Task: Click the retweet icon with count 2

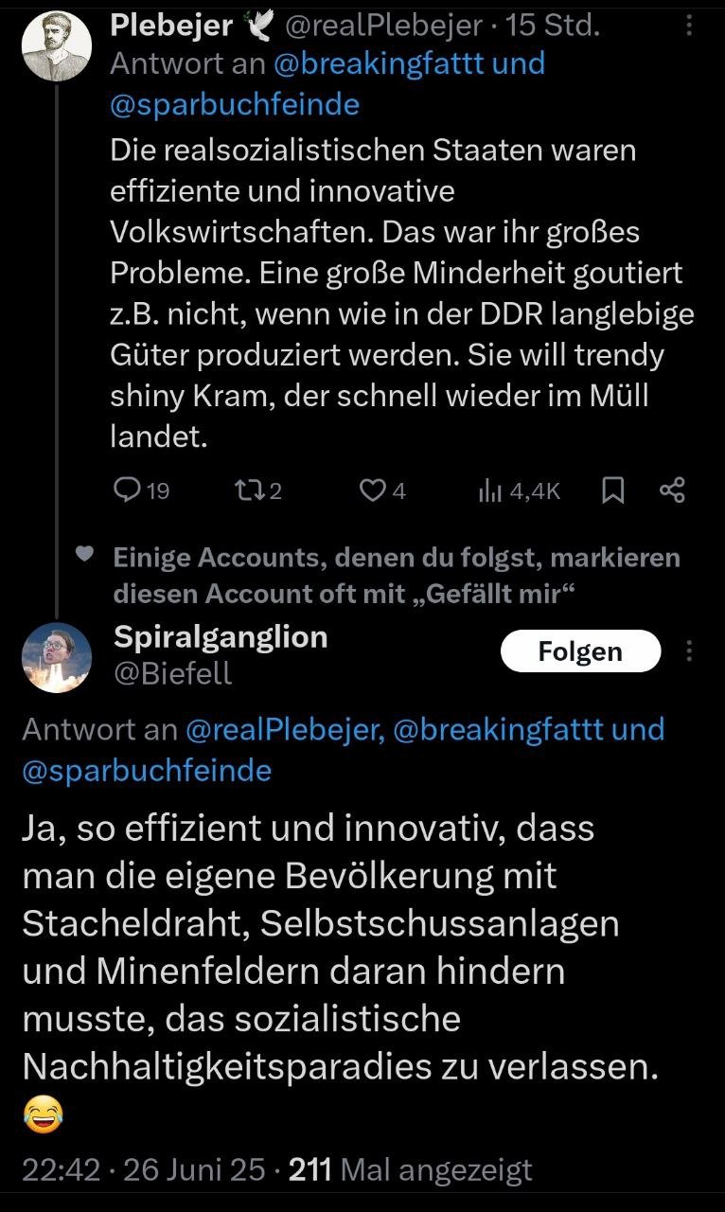Action: [x=244, y=490]
